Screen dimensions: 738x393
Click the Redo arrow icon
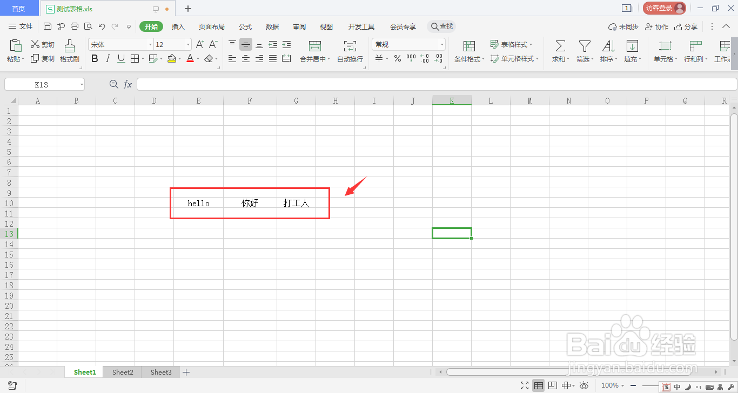115,26
